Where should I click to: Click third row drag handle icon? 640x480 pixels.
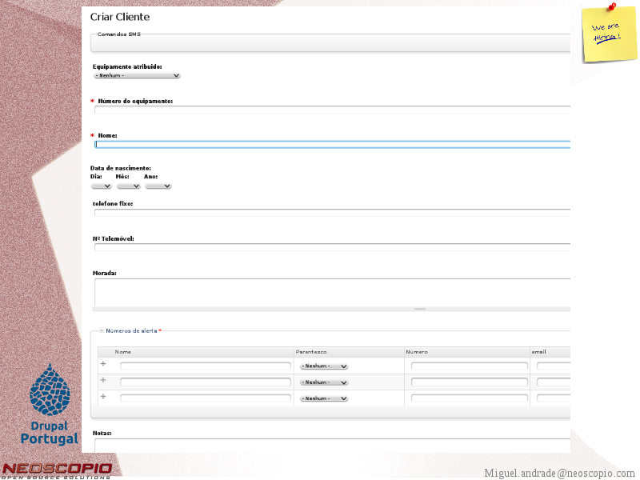point(103,396)
